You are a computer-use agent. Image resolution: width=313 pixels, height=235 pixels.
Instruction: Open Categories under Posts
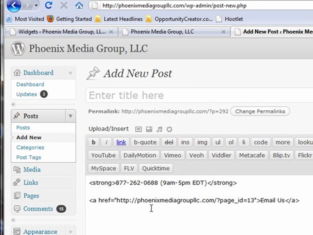point(30,148)
